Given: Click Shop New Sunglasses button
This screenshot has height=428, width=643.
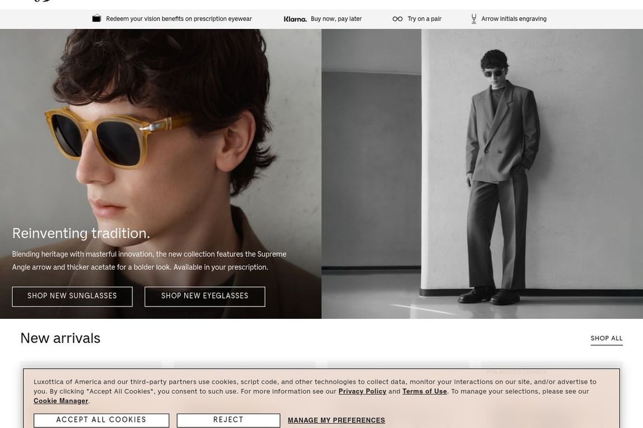Looking at the screenshot, I should pos(72,296).
